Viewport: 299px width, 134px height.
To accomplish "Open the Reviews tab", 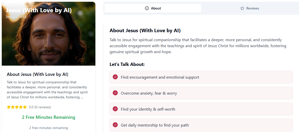I will (x=249, y=8).
